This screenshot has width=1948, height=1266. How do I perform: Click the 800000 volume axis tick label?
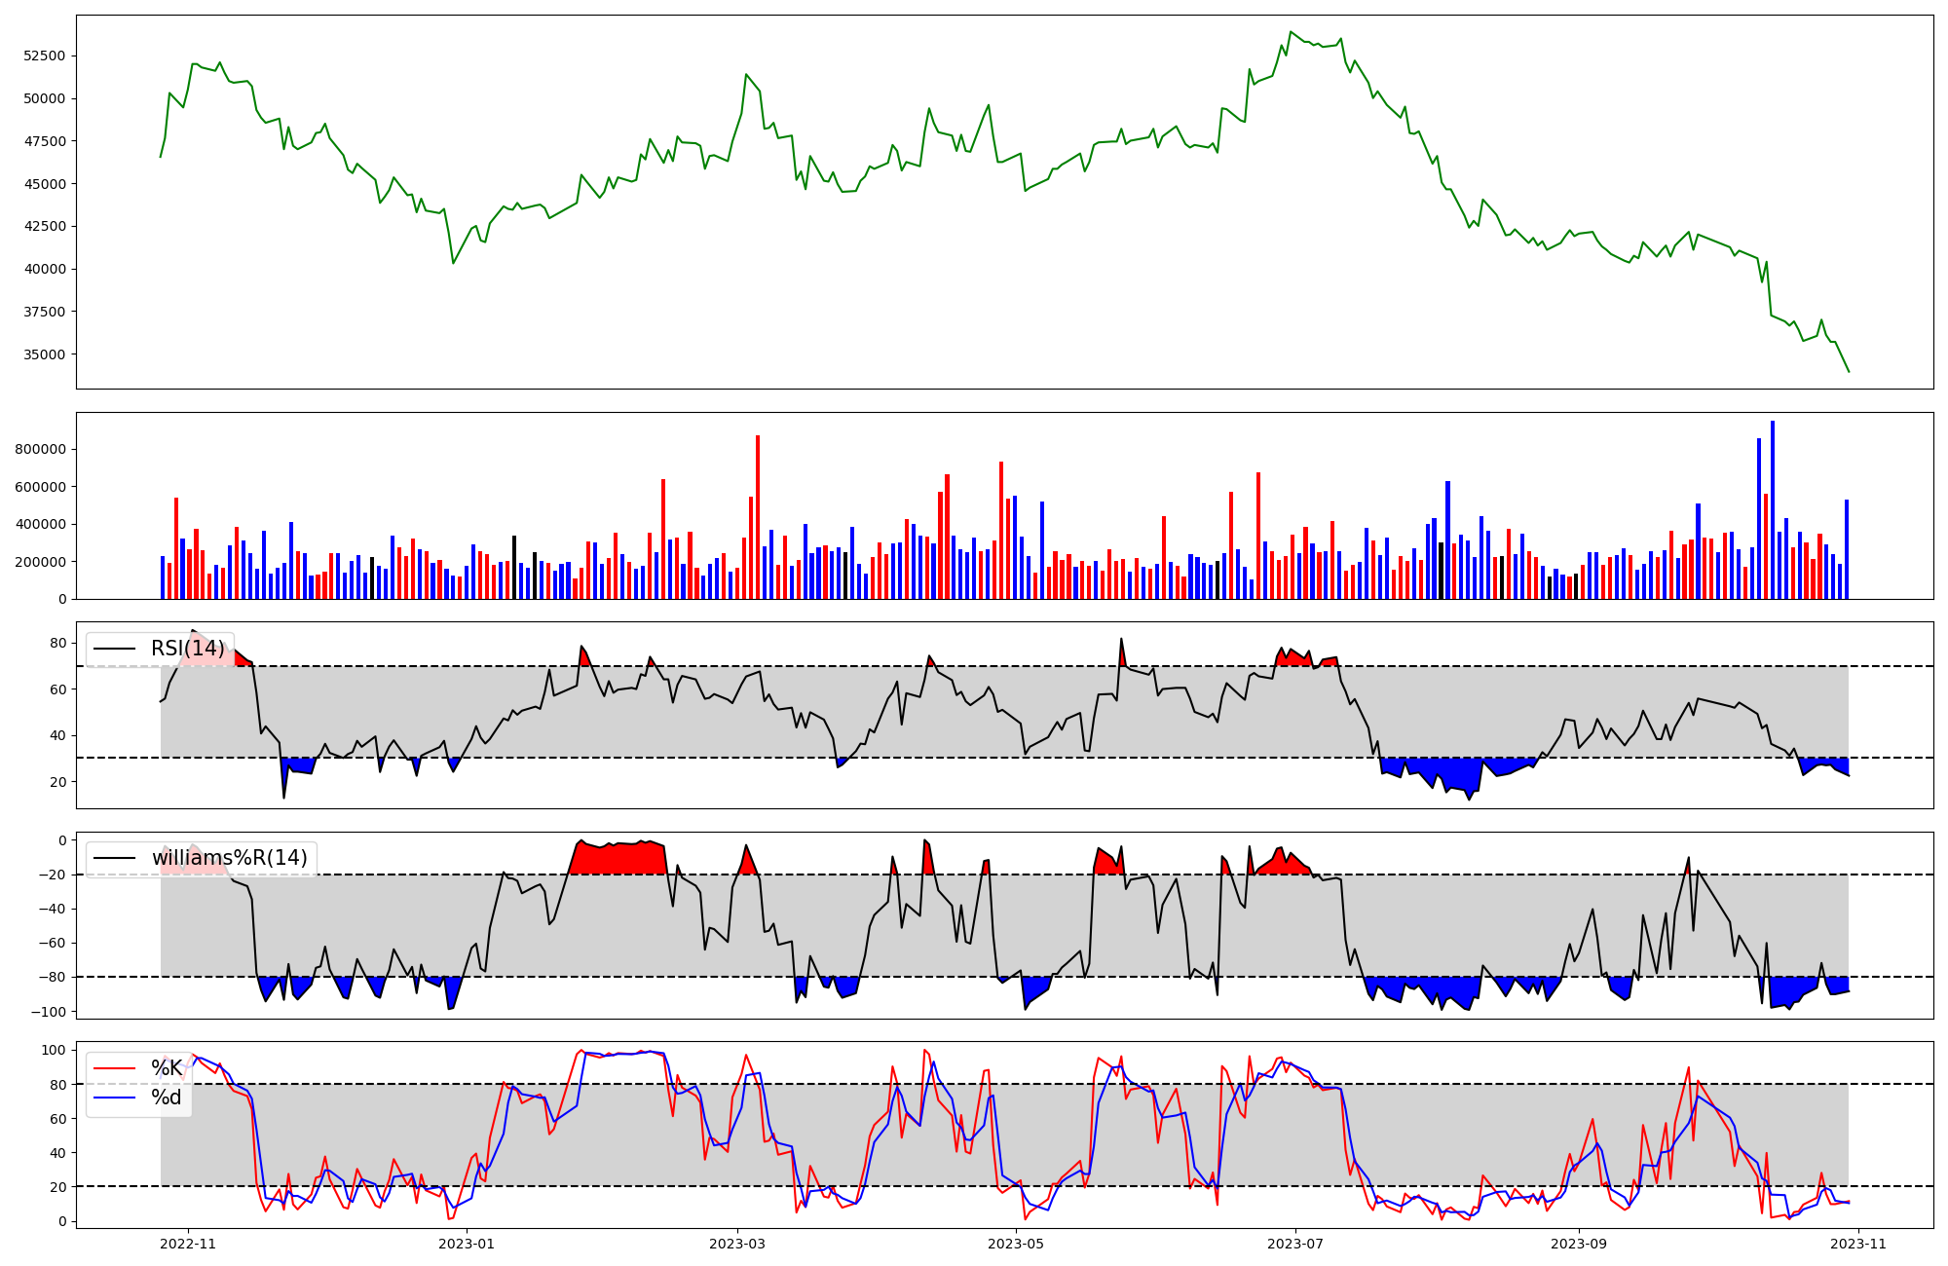(x=41, y=449)
